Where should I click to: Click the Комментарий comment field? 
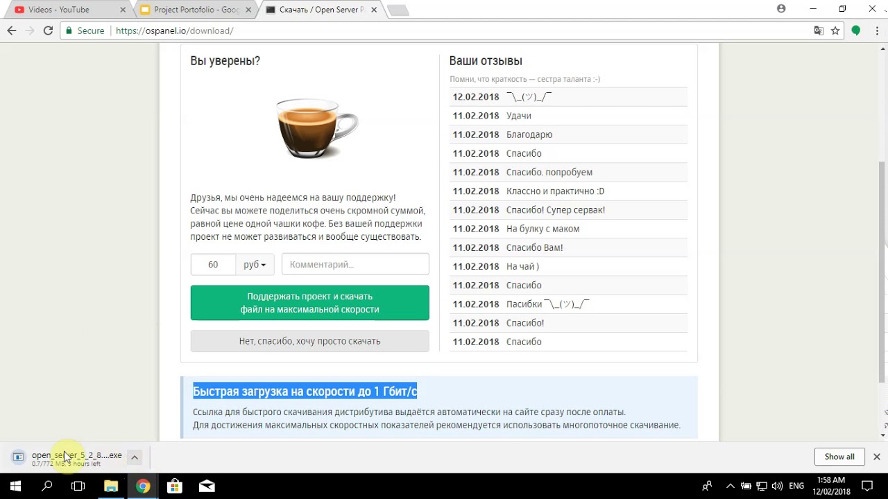click(x=355, y=264)
